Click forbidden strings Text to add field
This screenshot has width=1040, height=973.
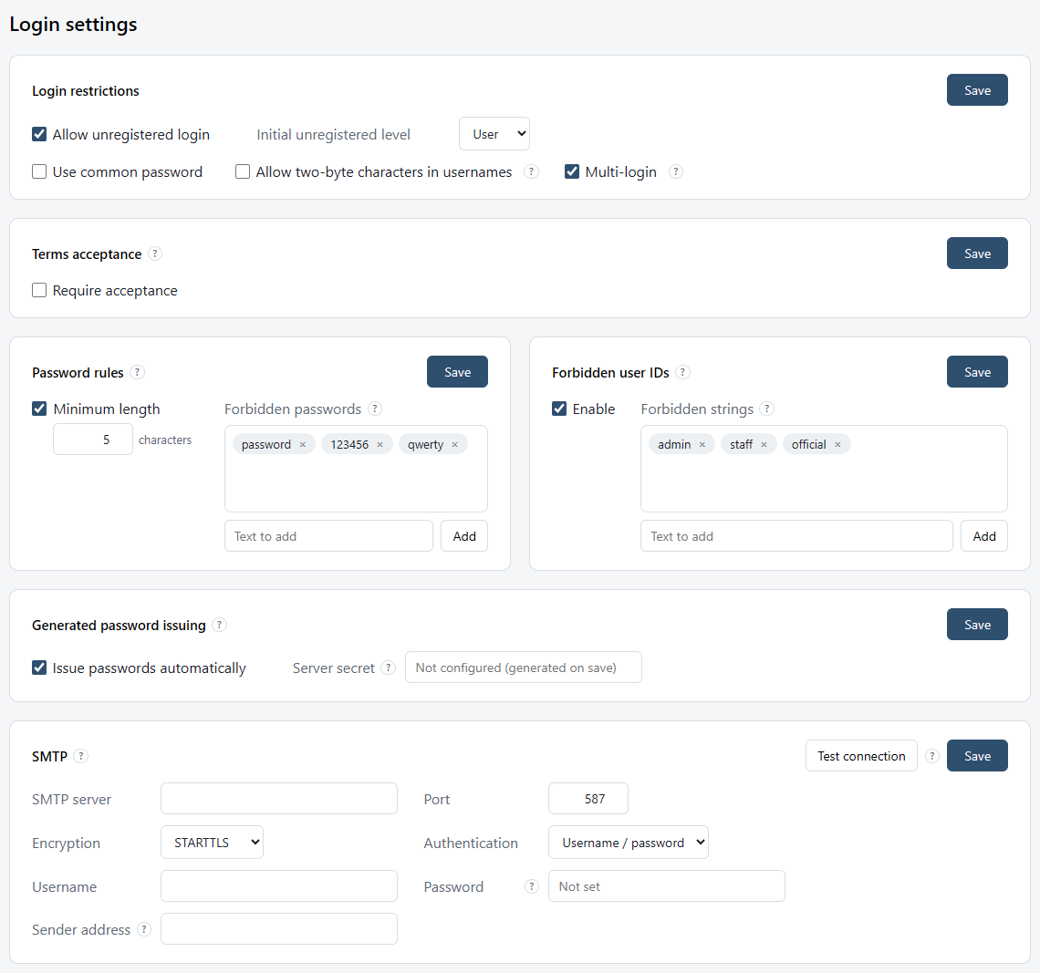(x=796, y=535)
